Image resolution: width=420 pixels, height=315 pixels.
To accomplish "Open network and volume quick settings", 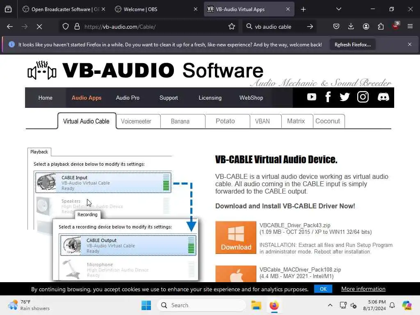I will (x=348, y=305).
